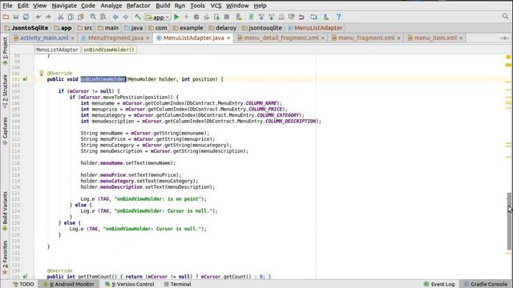Click the toolbar undo-revert curved arrow icon
Screen dimensions: 513x288
[x=301, y=17]
